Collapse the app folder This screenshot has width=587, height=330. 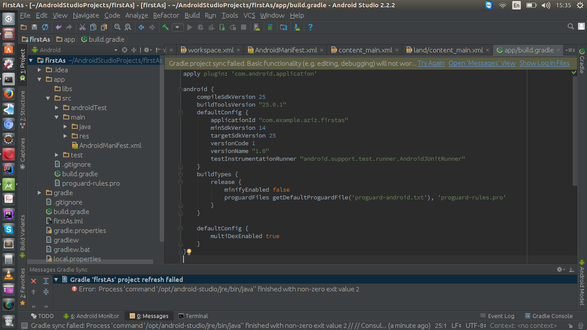coord(40,79)
